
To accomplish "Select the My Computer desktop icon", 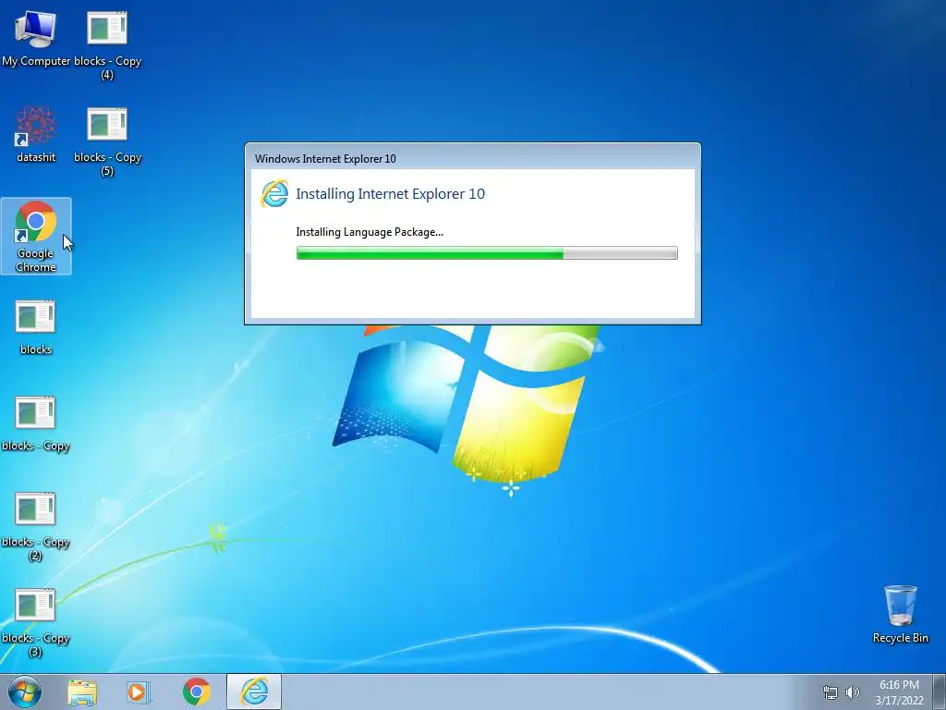I will click(36, 37).
